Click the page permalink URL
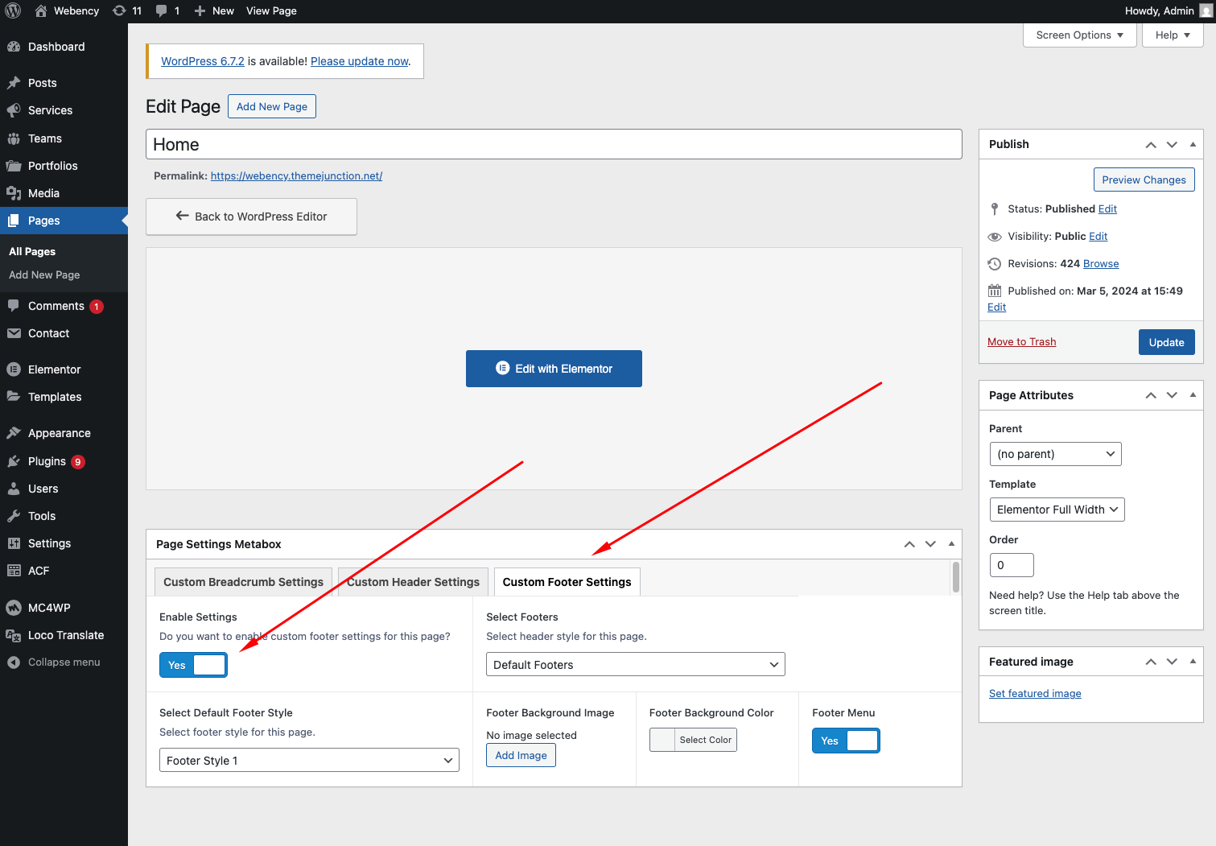This screenshot has height=846, width=1216. pos(296,175)
